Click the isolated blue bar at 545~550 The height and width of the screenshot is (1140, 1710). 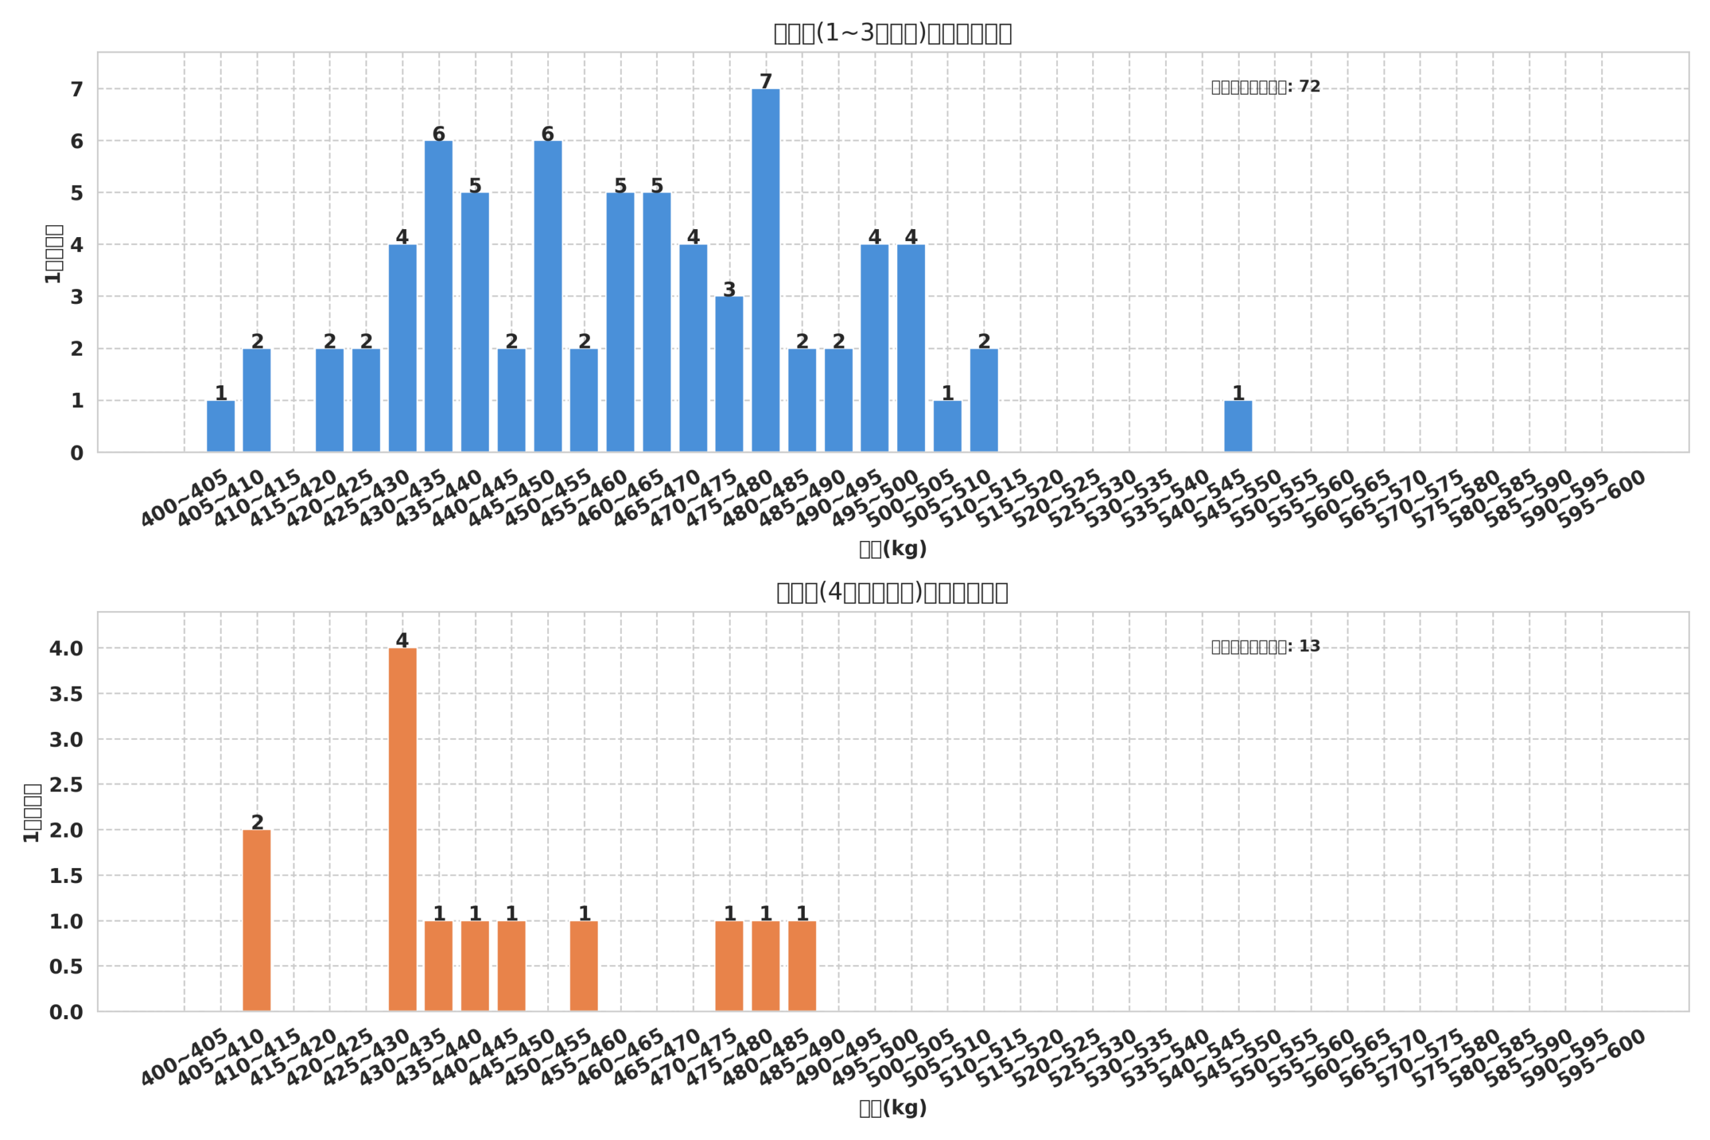1238,426
